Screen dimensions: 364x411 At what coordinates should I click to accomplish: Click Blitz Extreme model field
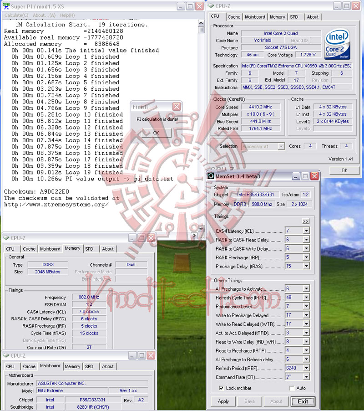[72, 390]
